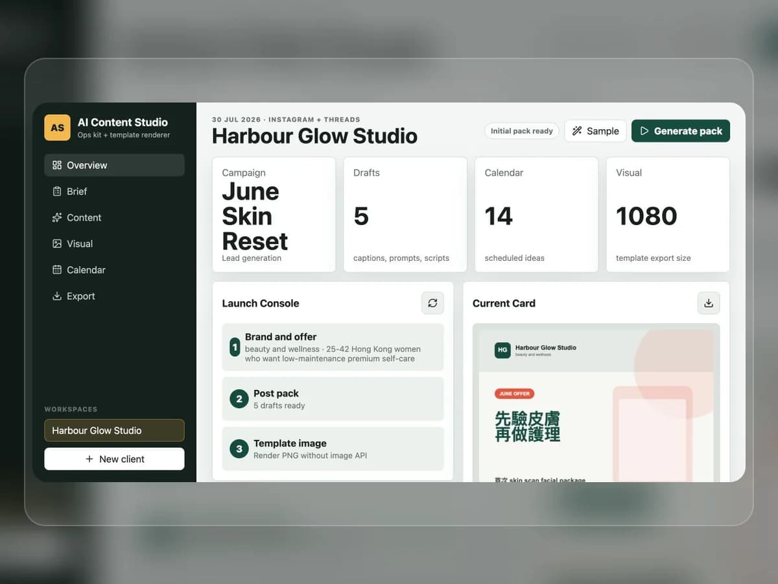Click step number 2 circle
Image resolution: width=778 pixels, height=584 pixels.
pos(239,399)
